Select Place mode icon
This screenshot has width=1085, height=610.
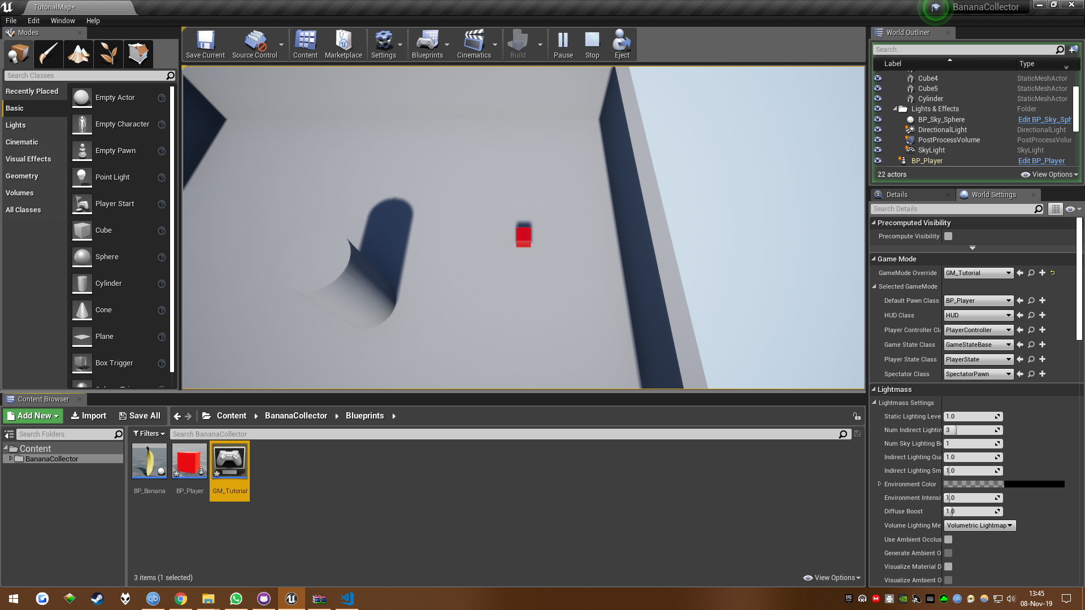19,54
